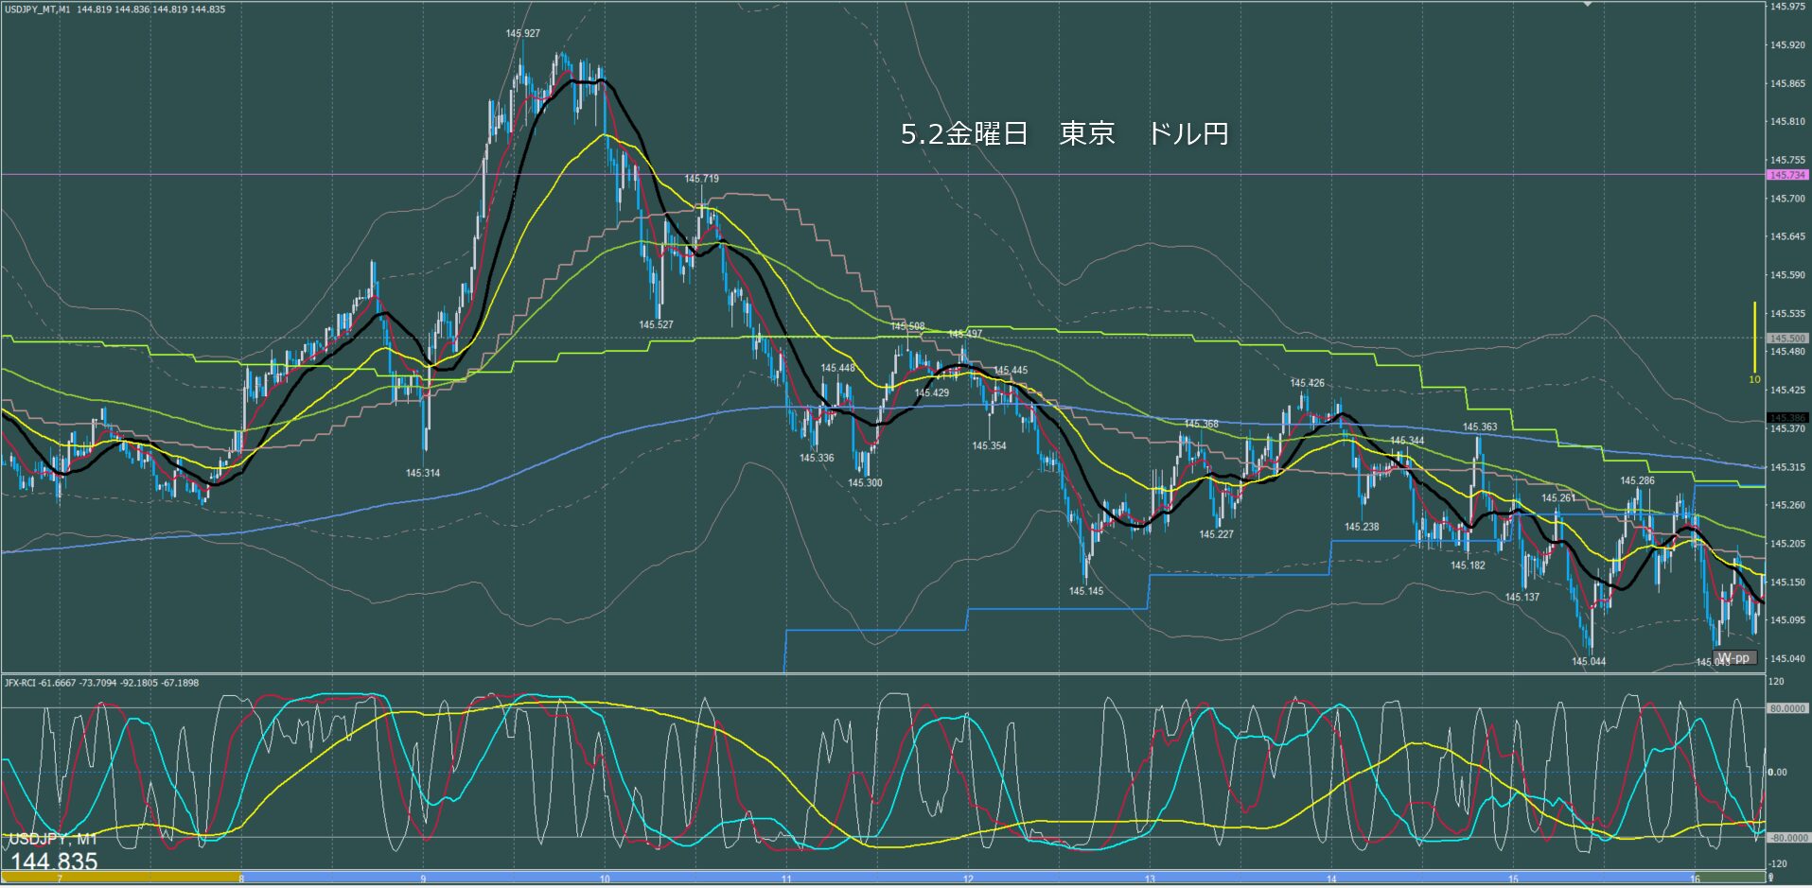Click the gold session segment on the time bar
Image resolution: width=1812 pixels, height=888 pixels.
[121, 878]
